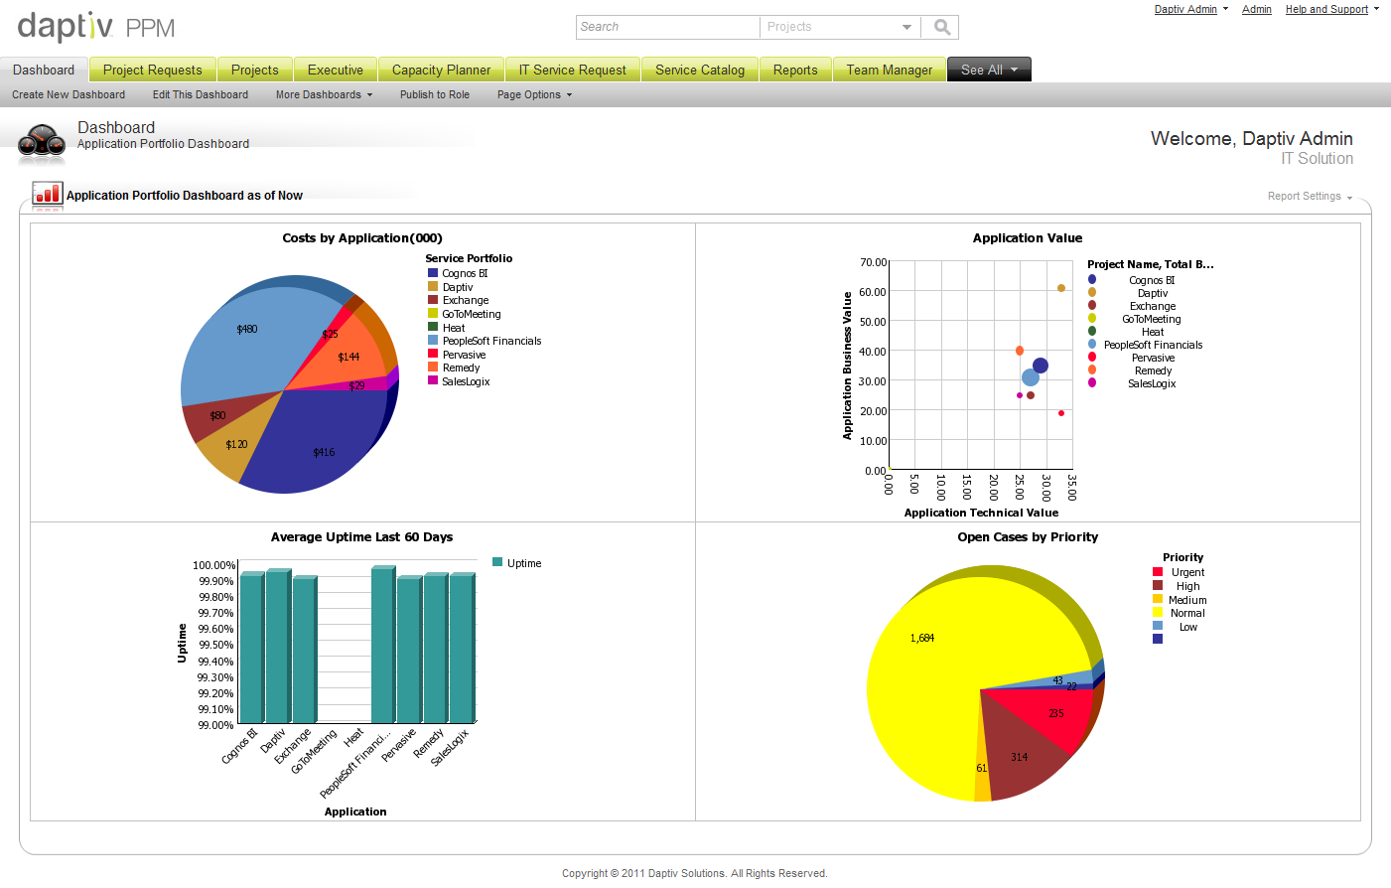
Task: Click the Pervasive swatch in Service Portfolio legend
Action: pyautogui.click(x=433, y=354)
